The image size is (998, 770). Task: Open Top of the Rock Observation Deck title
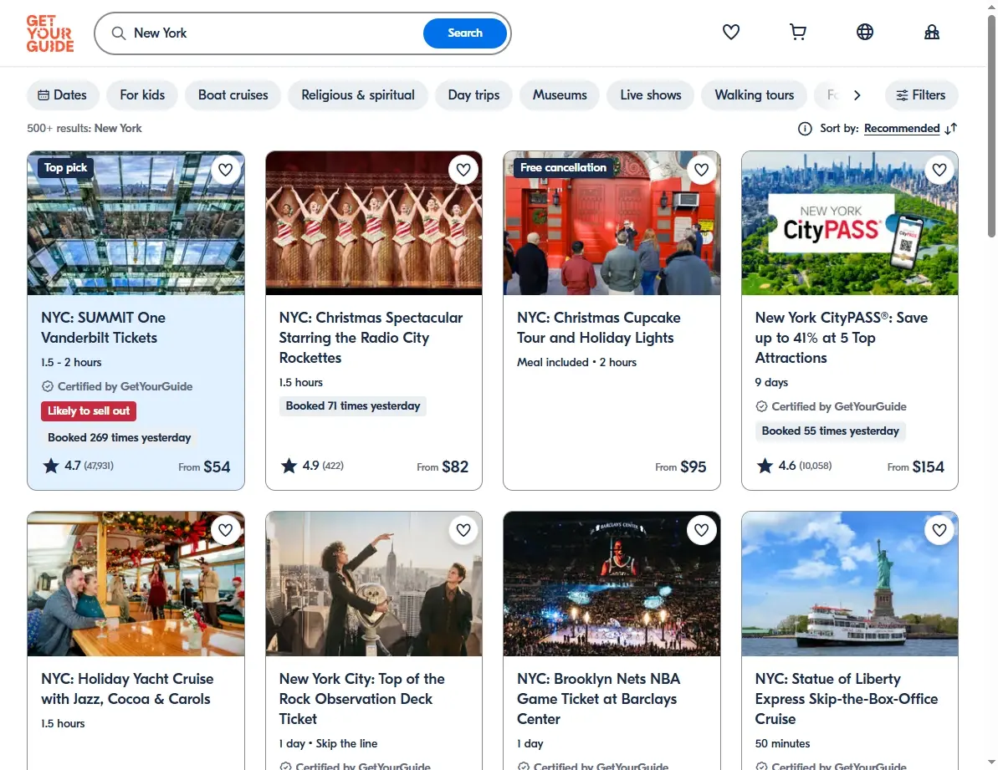(x=361, y=699)
